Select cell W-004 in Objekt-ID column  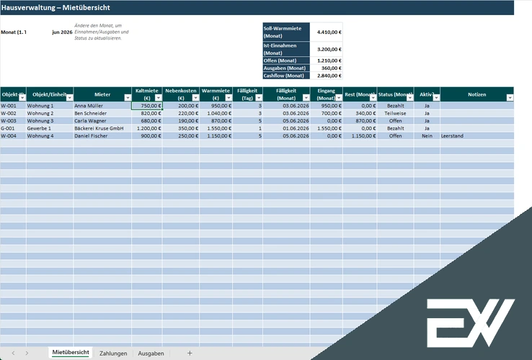13,135
